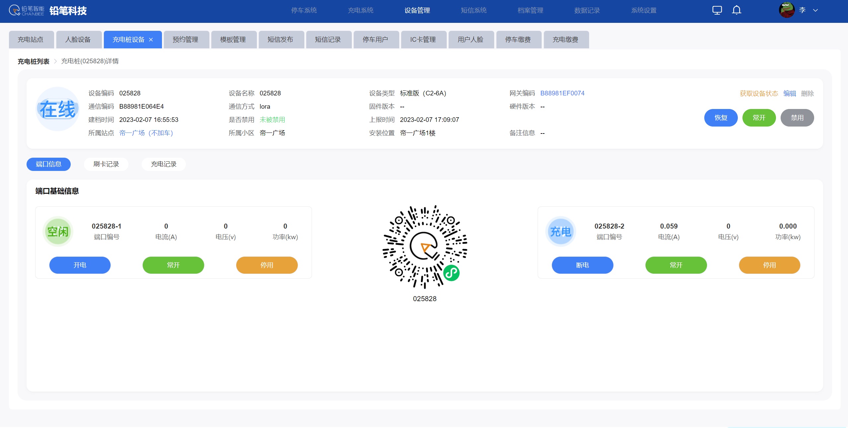Click the grey 禁用 button
The image size is (848, 428).
click(x=797, y=118)
